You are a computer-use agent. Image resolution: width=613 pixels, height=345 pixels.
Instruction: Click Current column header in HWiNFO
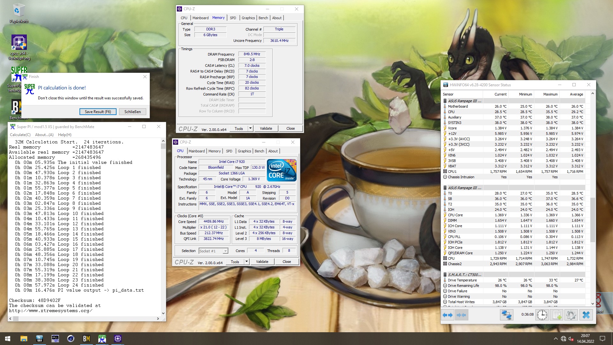(500, 94)
